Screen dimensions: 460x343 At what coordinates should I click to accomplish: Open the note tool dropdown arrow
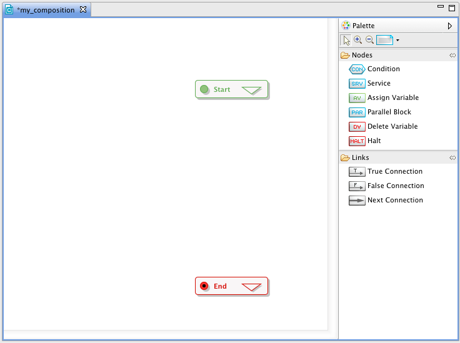click(397, 41)
